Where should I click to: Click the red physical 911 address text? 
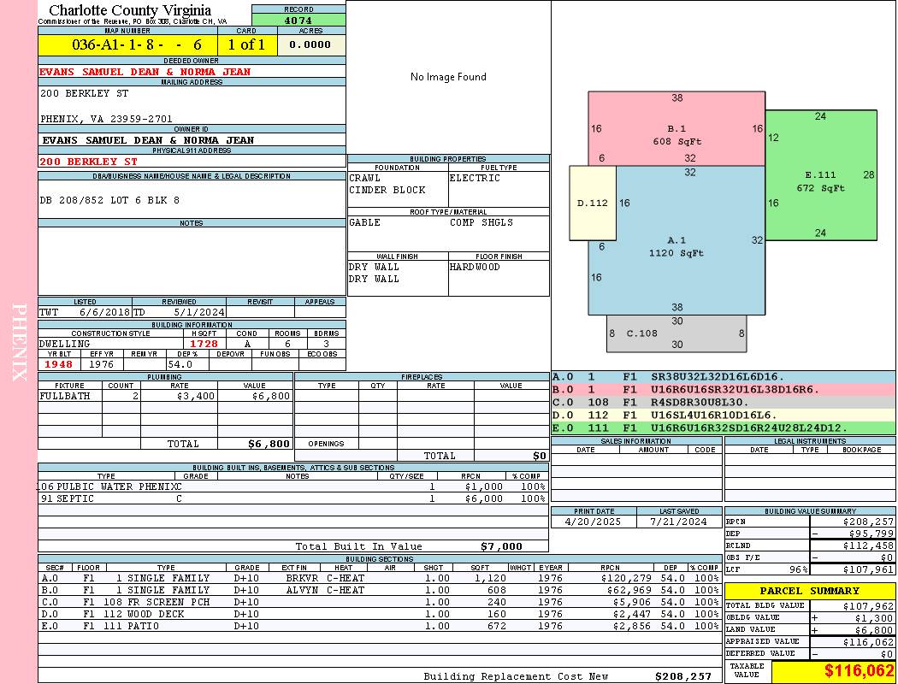tap(89, 162)
